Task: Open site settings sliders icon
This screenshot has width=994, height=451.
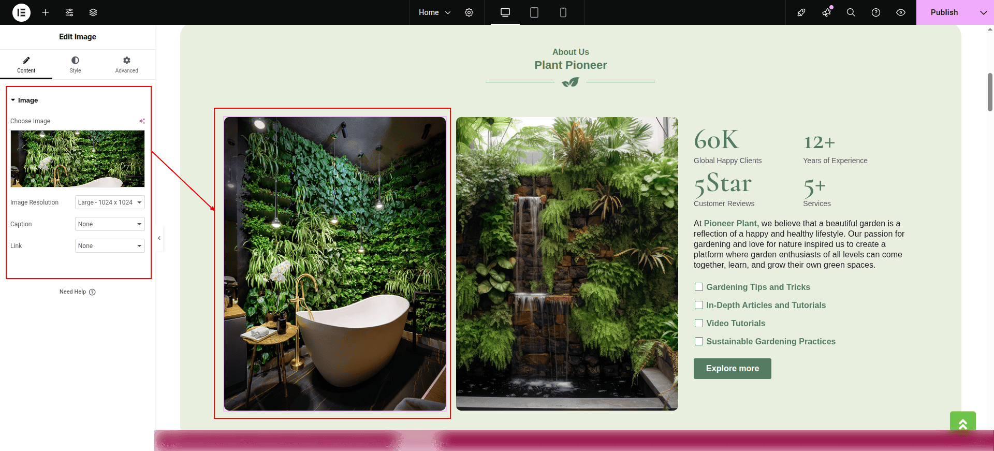Action: [x=69, y=12]
